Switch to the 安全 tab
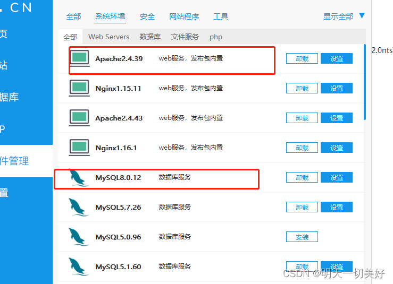The width and height of the screenshot is (393, 284). [147, 16]
